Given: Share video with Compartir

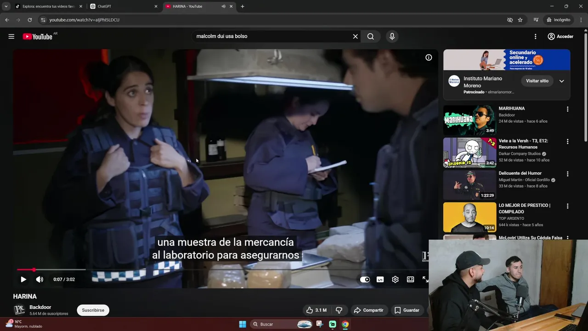Looking at the screenshot, I should tap(368, 310).
